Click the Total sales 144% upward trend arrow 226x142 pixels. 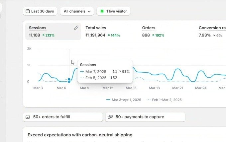tap(108, 35)
